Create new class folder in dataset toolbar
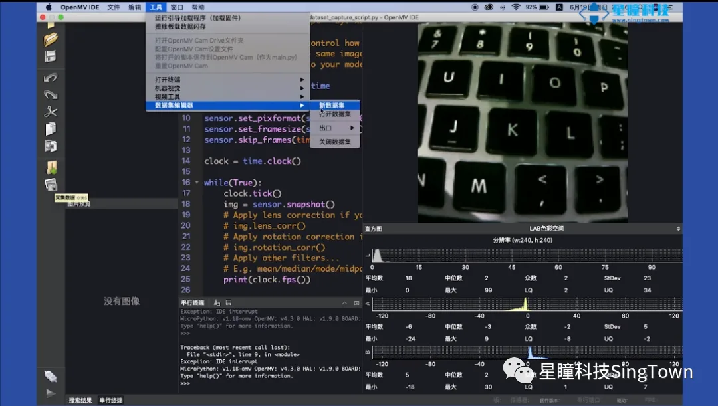718x406 pixels. 51,167
